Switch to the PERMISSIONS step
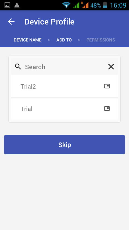The width and height of the screenshot is (129, 230). [101, 40]
